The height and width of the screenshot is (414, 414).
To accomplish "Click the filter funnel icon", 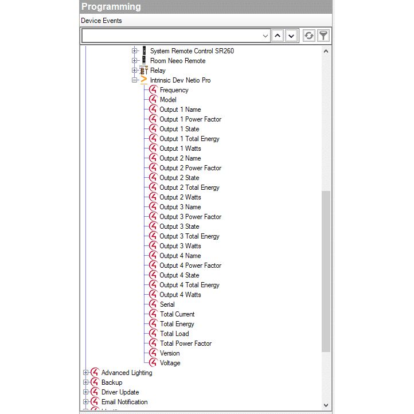I will click(x=323, y=36).
